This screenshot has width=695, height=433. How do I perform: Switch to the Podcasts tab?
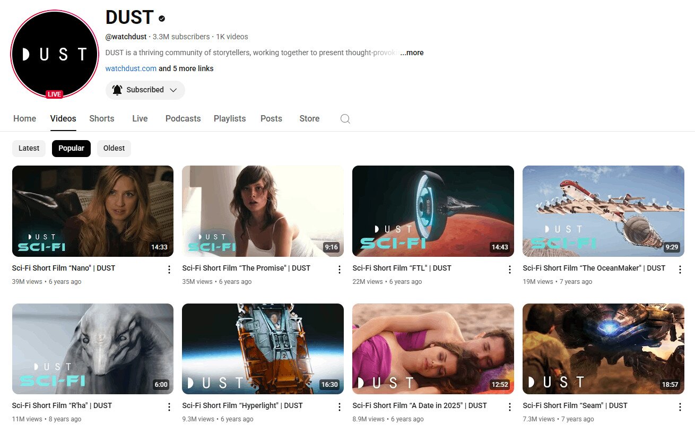pyautogui.click(x=183, y=118)
